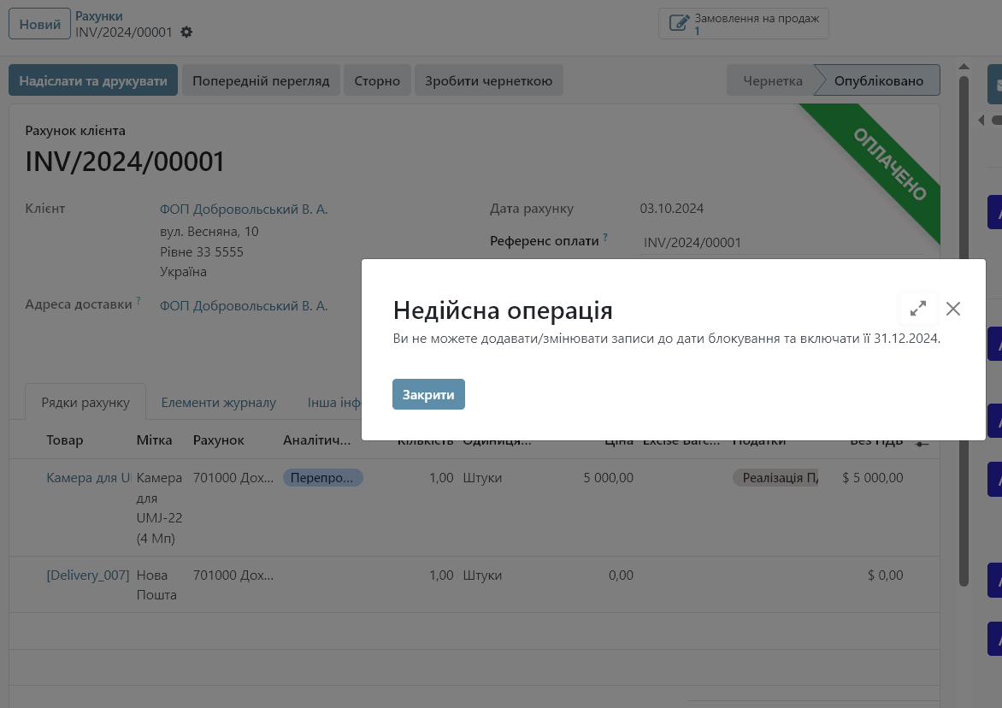Expand the error dialog to fullscreen
This screenshot has height=708, width=1002.
(918, 309)
